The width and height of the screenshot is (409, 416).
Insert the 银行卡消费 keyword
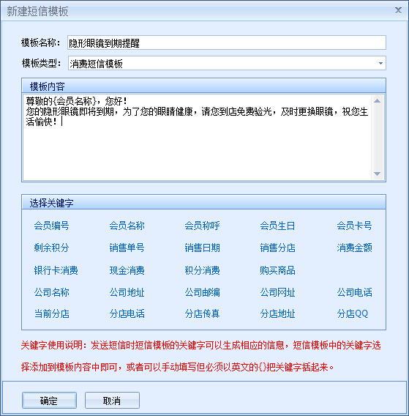56,270
